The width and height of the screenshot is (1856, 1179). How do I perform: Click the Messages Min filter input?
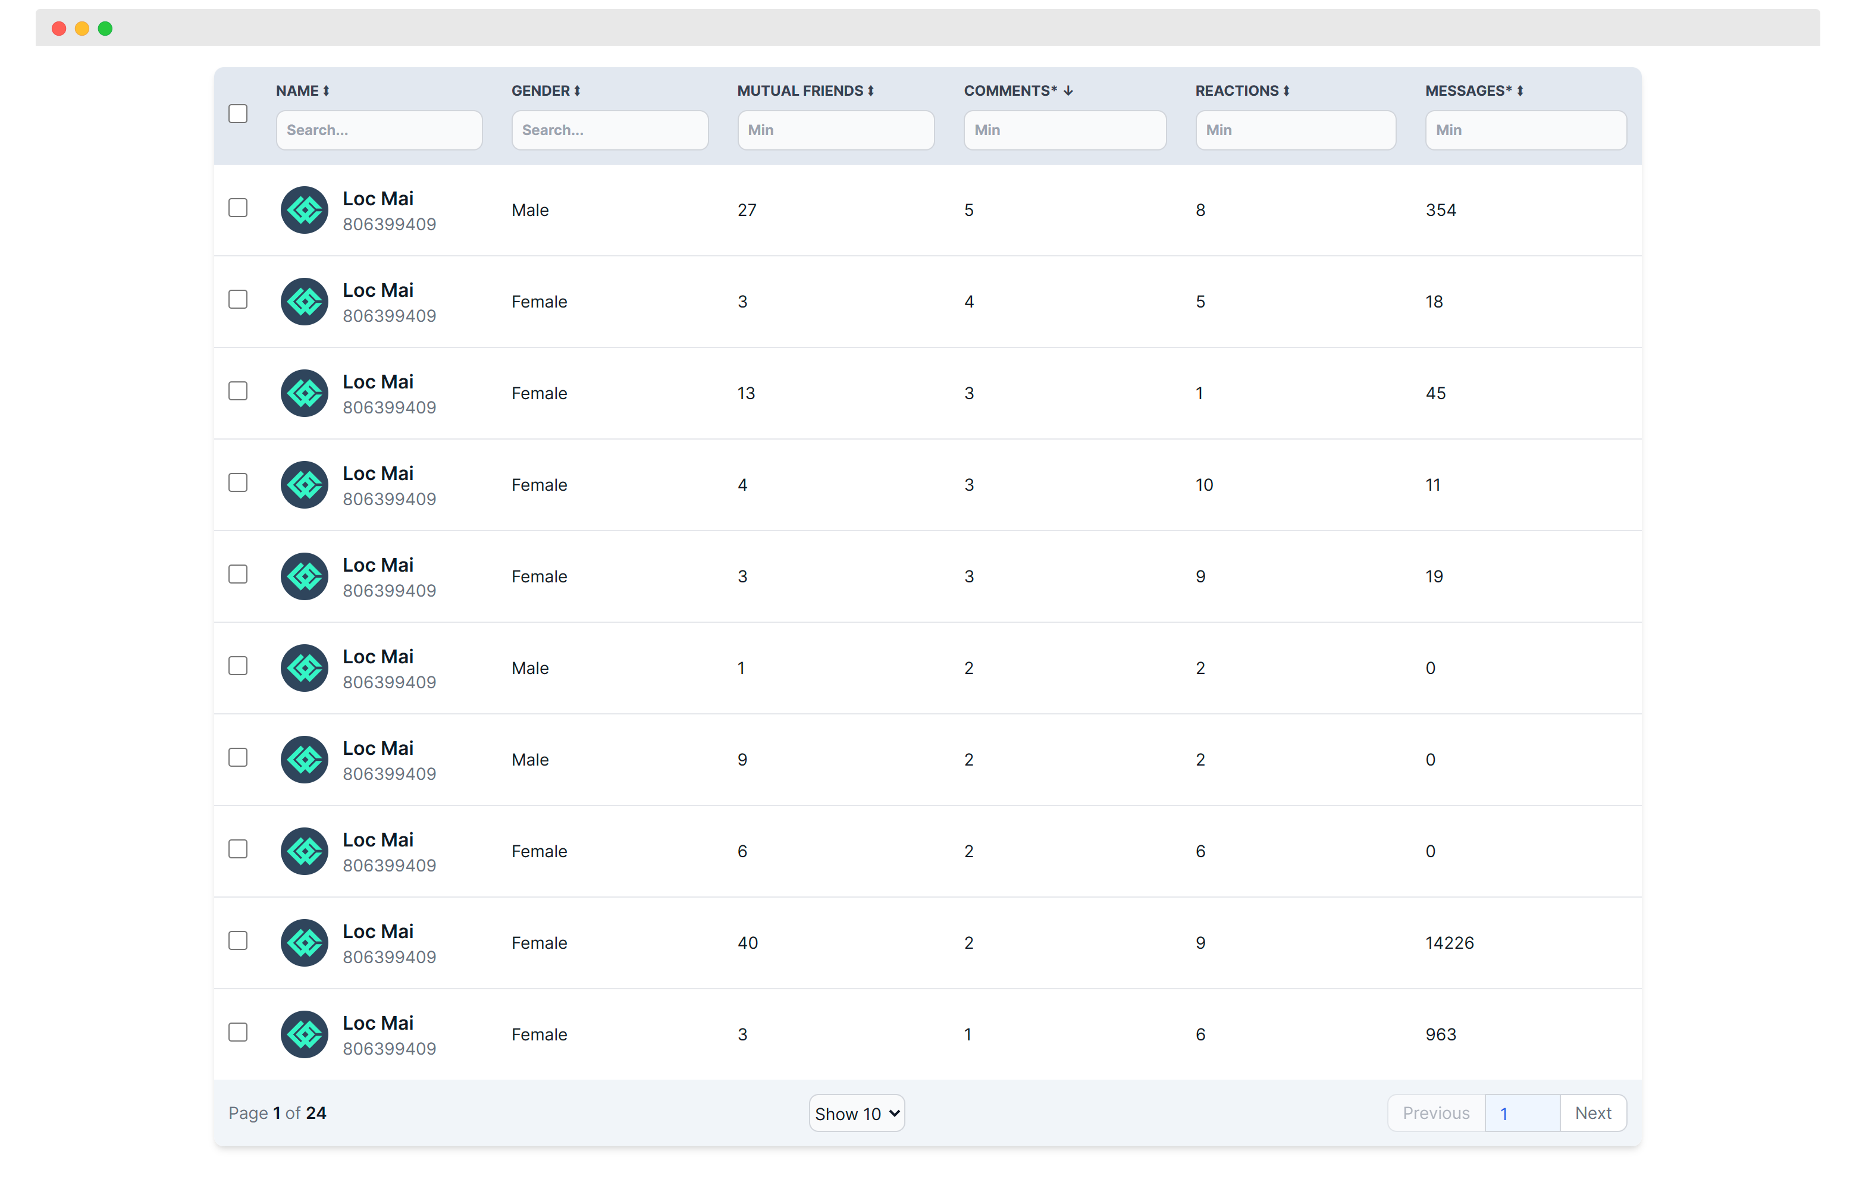click(1525, 130)
